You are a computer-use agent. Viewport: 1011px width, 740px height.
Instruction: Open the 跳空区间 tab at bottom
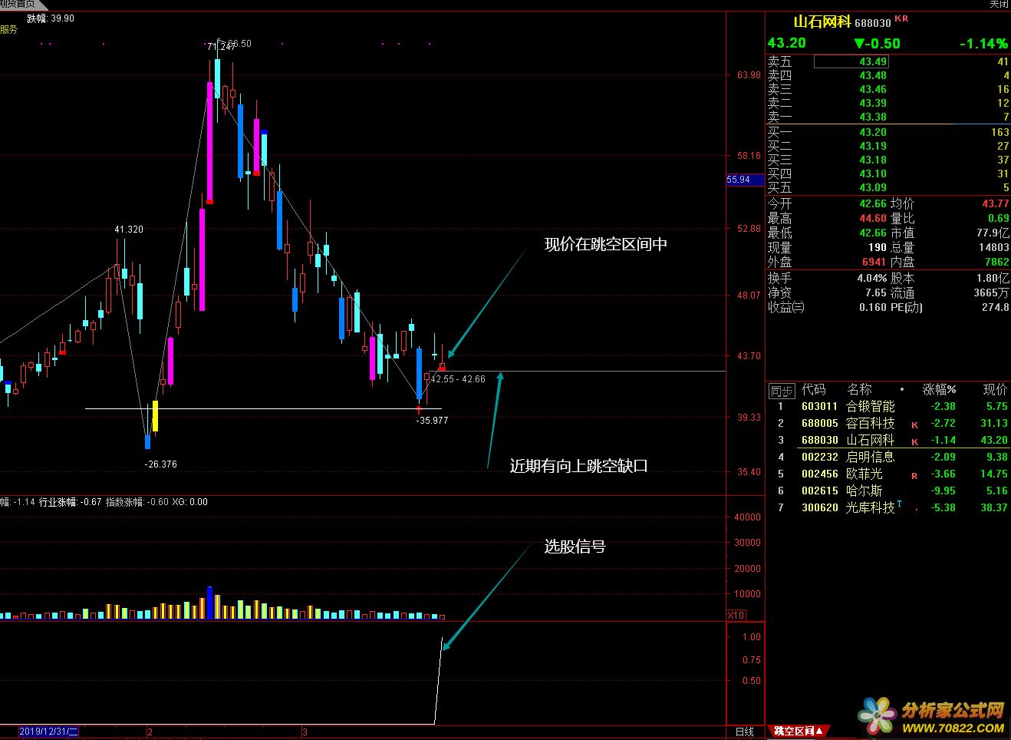[799, 732]
